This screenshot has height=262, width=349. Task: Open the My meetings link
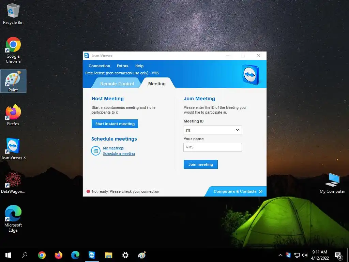pyautogui.click(x=113, y=148)
